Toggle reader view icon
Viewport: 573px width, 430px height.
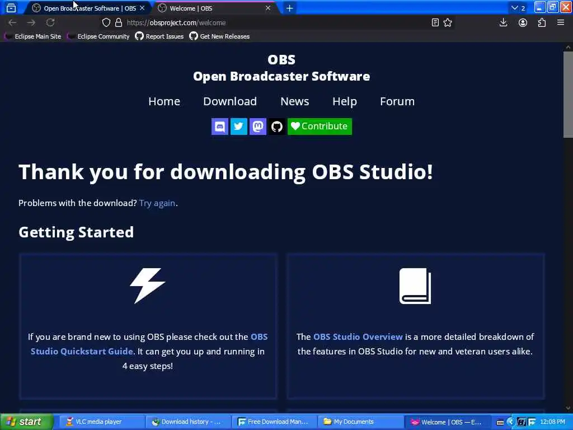pyautogui.click(x=435, y=22)
